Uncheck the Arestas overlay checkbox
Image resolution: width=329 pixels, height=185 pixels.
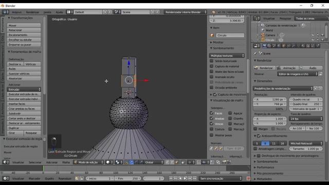211,118
